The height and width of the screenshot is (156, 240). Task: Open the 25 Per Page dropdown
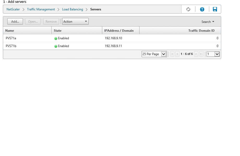point(154,54)
